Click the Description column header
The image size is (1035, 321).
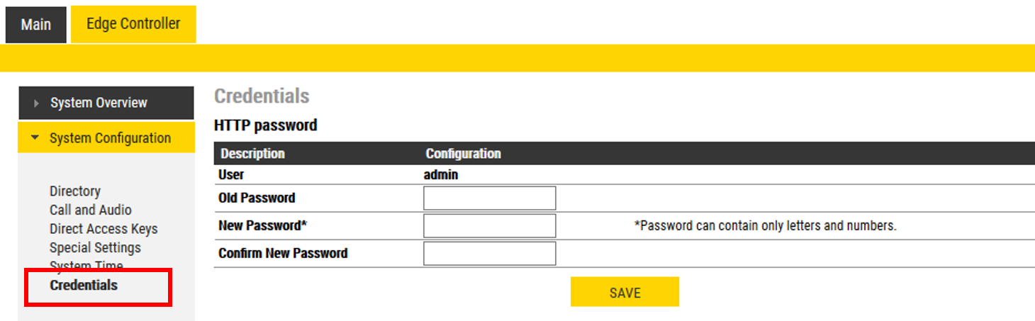pos(252,154)
